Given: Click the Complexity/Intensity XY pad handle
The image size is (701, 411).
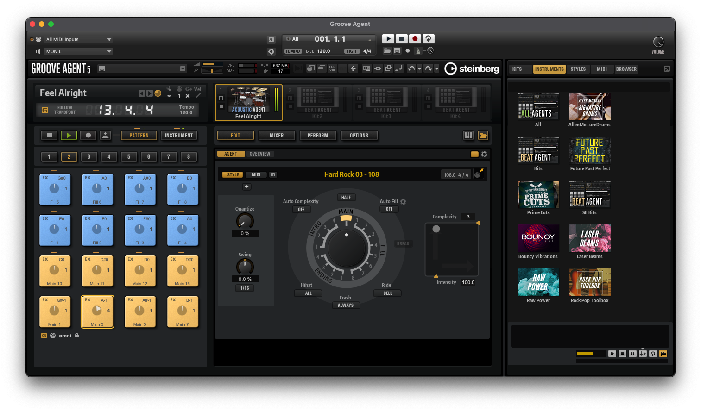Looking at the screenshot, I should 436,229.
